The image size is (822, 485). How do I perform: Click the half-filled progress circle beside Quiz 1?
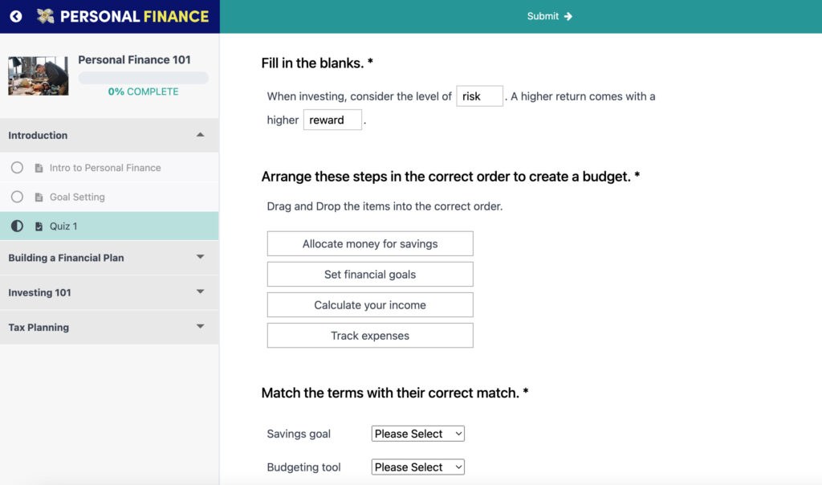pos(17,226)
